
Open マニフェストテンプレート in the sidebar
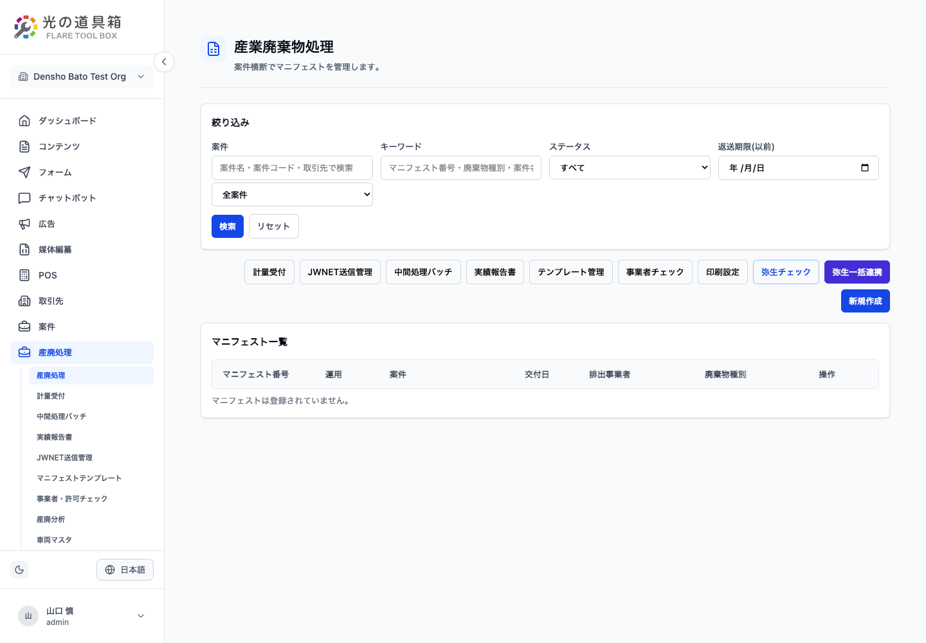[91, 478]
